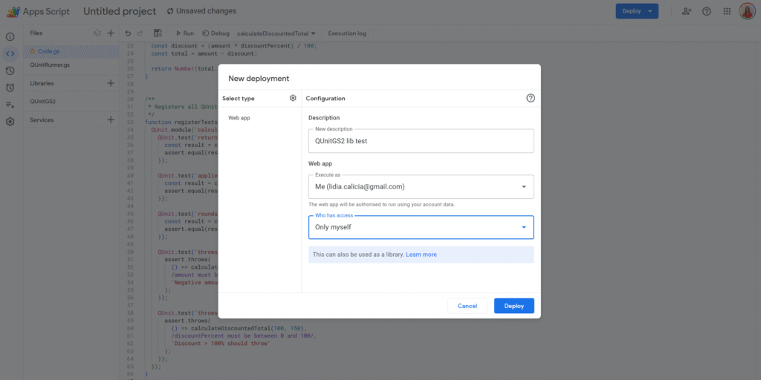Screen dimensions: 761x380
Task: Add a library with the plus icon
Action: click(111, 84)
